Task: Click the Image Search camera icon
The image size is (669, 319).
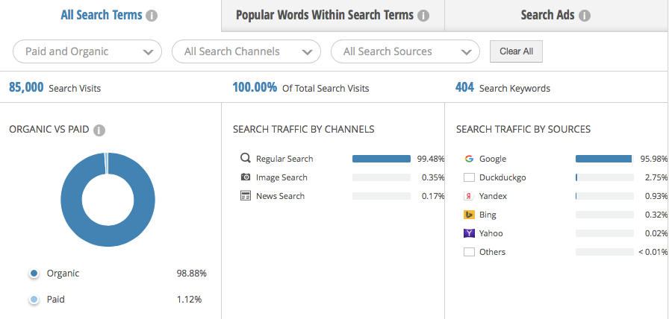Action: [246, 177]
